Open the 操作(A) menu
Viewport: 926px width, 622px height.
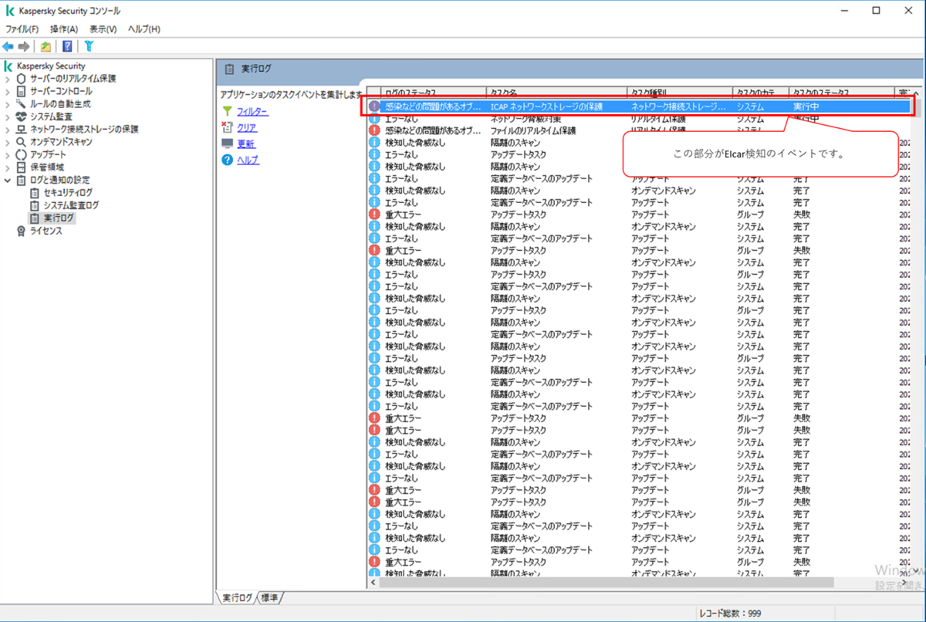pos(64,29)
